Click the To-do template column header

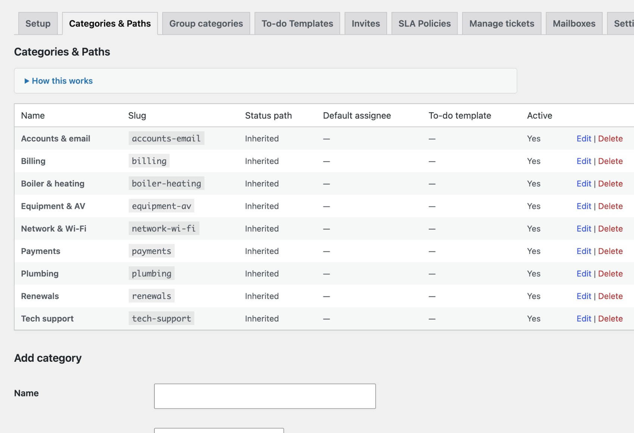460,116
